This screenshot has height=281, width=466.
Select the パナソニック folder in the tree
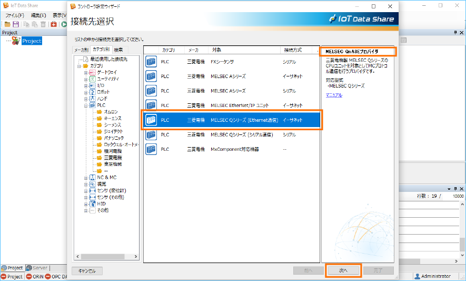coord(110,138)
